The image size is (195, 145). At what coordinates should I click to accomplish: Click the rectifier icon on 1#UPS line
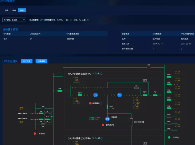[95, 95]
